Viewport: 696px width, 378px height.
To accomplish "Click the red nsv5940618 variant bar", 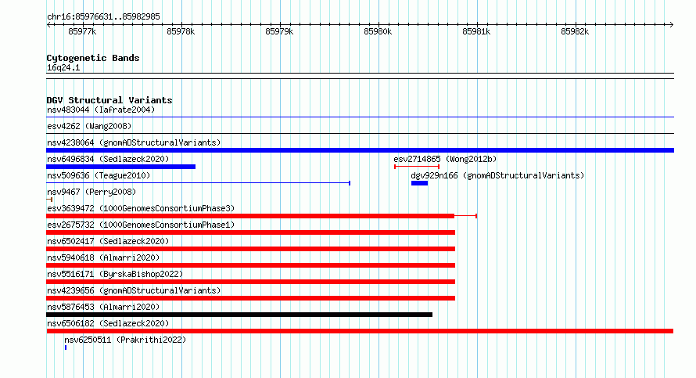I will pyautogui.click(x=251, y=265).
